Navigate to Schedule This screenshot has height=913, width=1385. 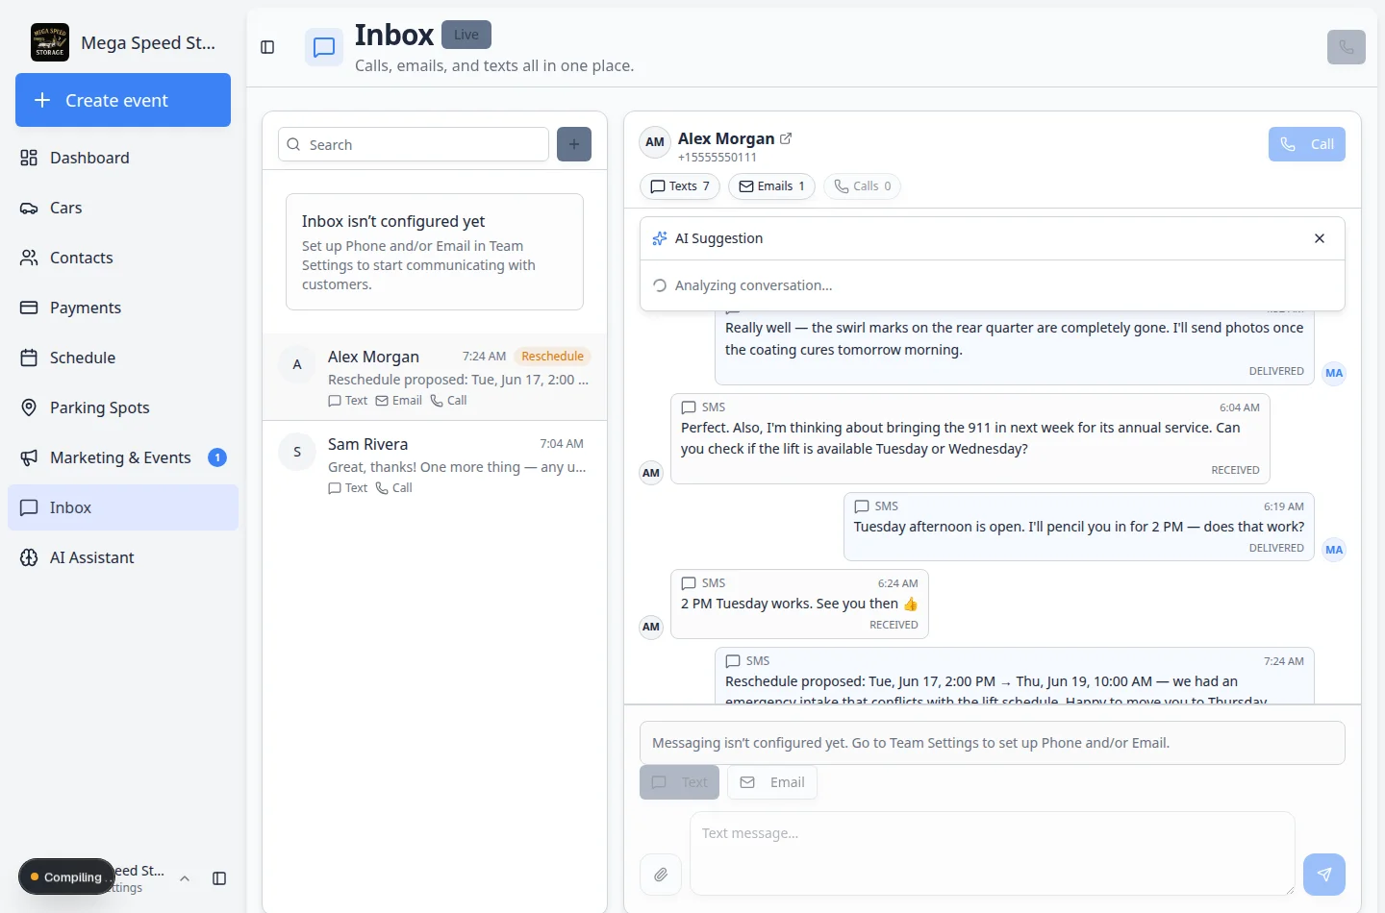point(123,358)
